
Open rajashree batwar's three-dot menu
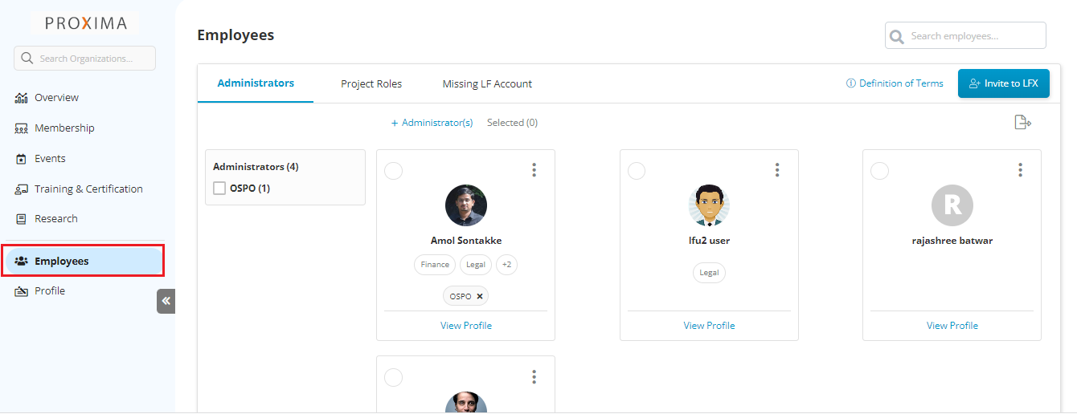tap(1020, 170)
